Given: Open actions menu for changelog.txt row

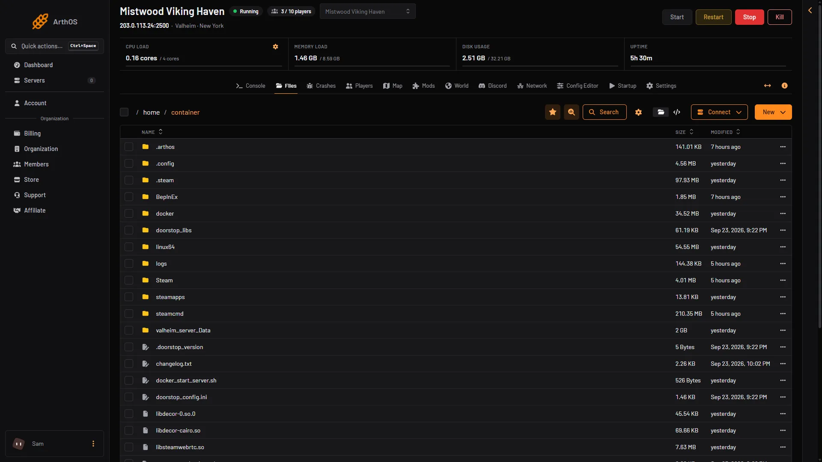Looking at the screenshot, I should coord(783,364).
